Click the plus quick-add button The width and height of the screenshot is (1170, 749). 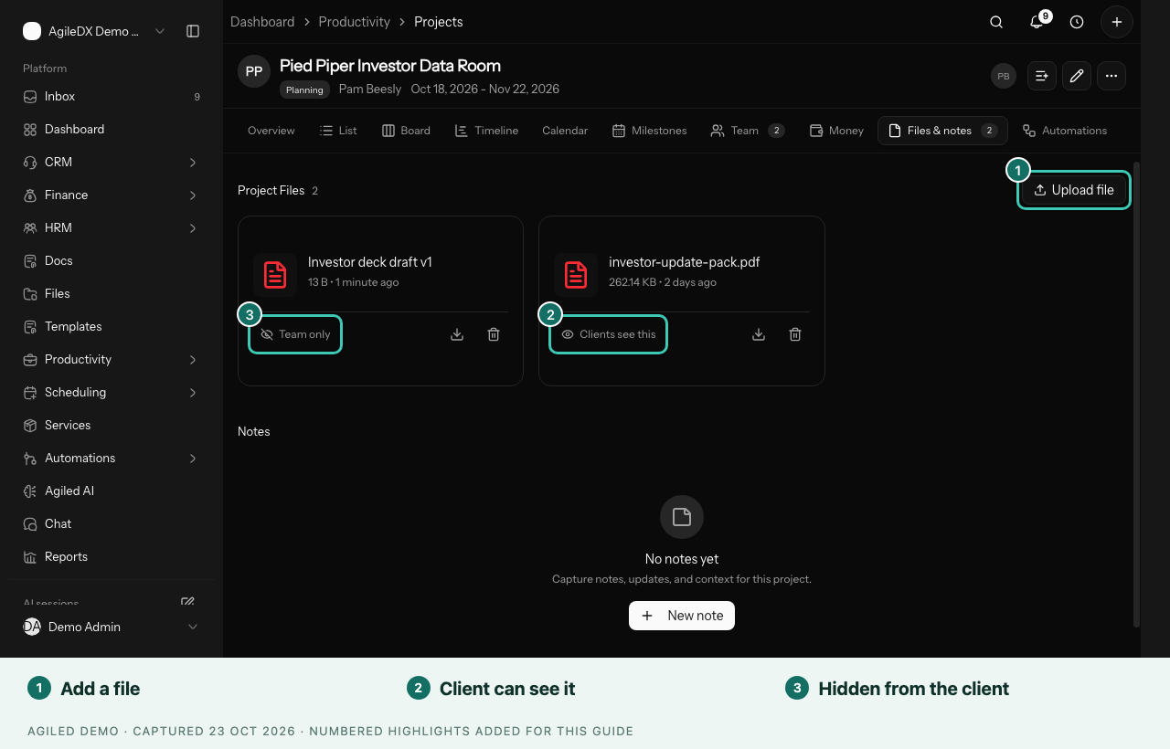pos(1117,22)
